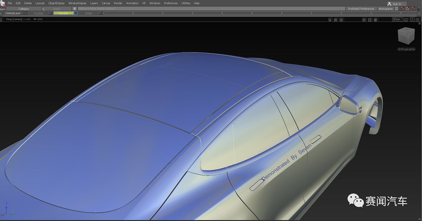The width and height of the screenshot is (422, 221).
Task: Open the Workspaces dropdown
Action: click(x=386, y=9)
